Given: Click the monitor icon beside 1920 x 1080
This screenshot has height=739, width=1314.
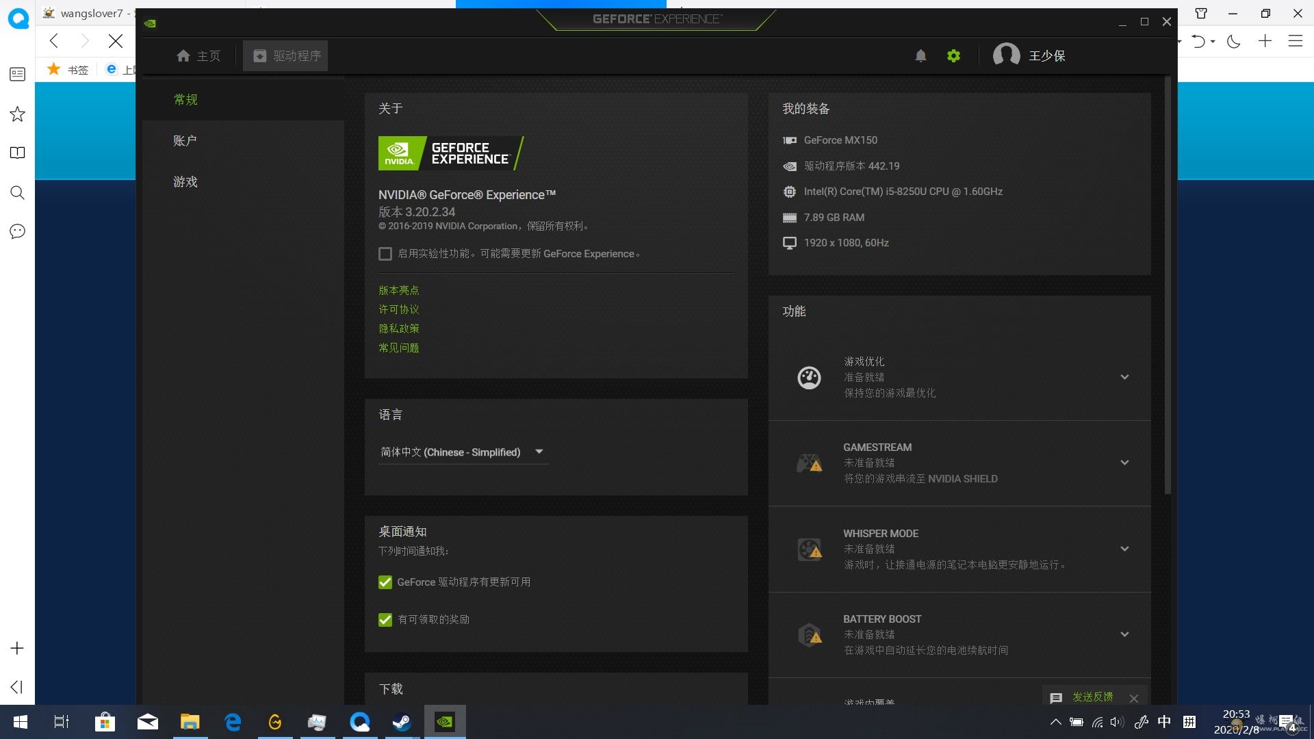Looking at the screenshot, I should coord(790,243).
